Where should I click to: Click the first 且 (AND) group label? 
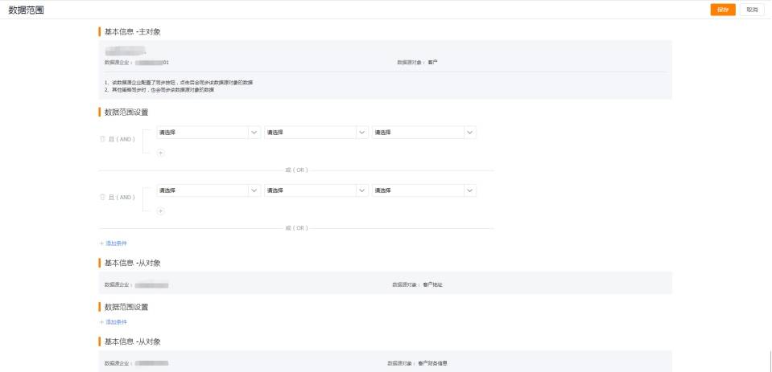(x=122, y=139)
